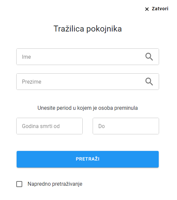This screenshot has height=200, width=177.
Task: Select the 'Do' year field
Action: click(x=126, y=126)
